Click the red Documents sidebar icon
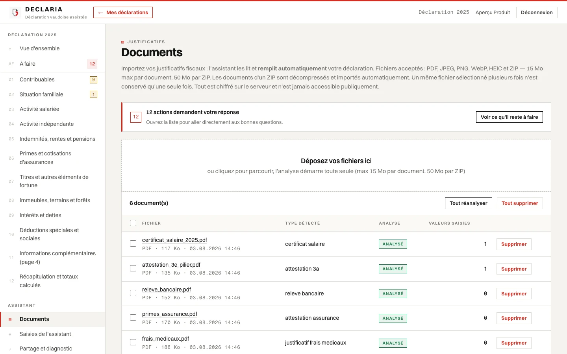 10,319
